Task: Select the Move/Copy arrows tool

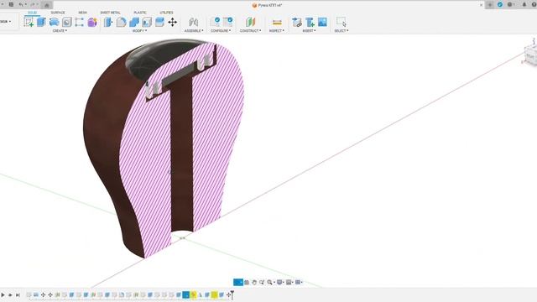Action: tap(173, 23)
